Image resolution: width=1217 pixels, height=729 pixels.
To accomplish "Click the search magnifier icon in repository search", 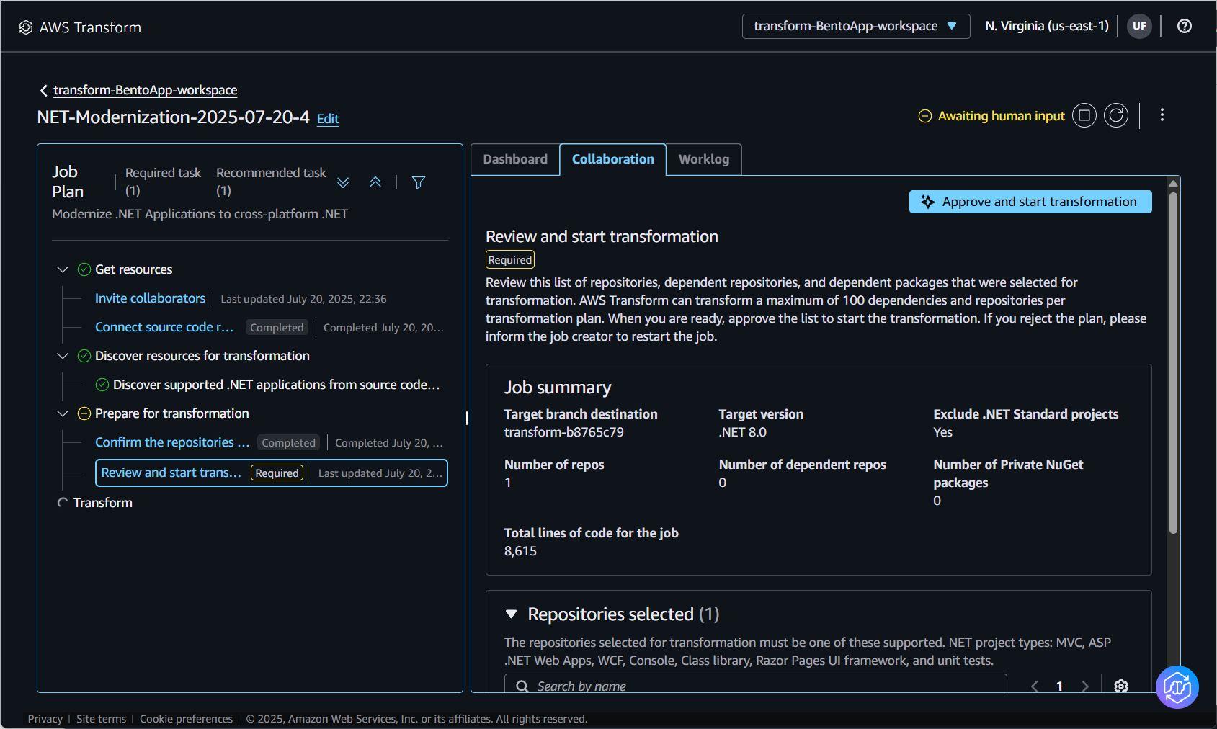I will click(522, 686).
